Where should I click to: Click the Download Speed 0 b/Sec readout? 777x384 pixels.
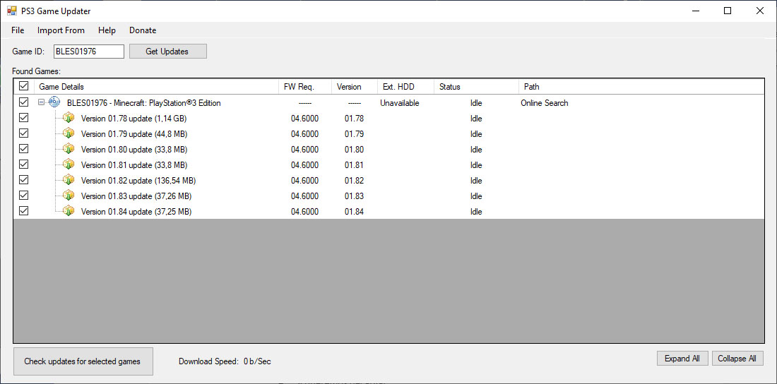click(x=225, y=361)
